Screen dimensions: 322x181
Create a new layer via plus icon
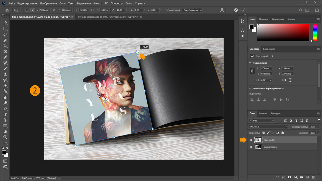tap(307, 177)
